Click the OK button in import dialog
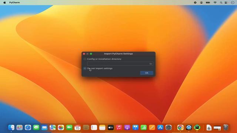 147,73
